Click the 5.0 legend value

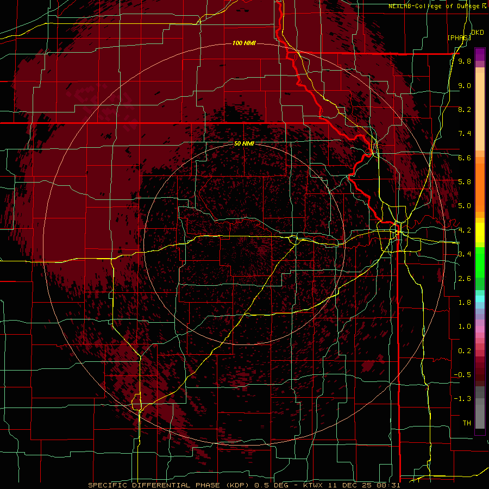(465, 206)
